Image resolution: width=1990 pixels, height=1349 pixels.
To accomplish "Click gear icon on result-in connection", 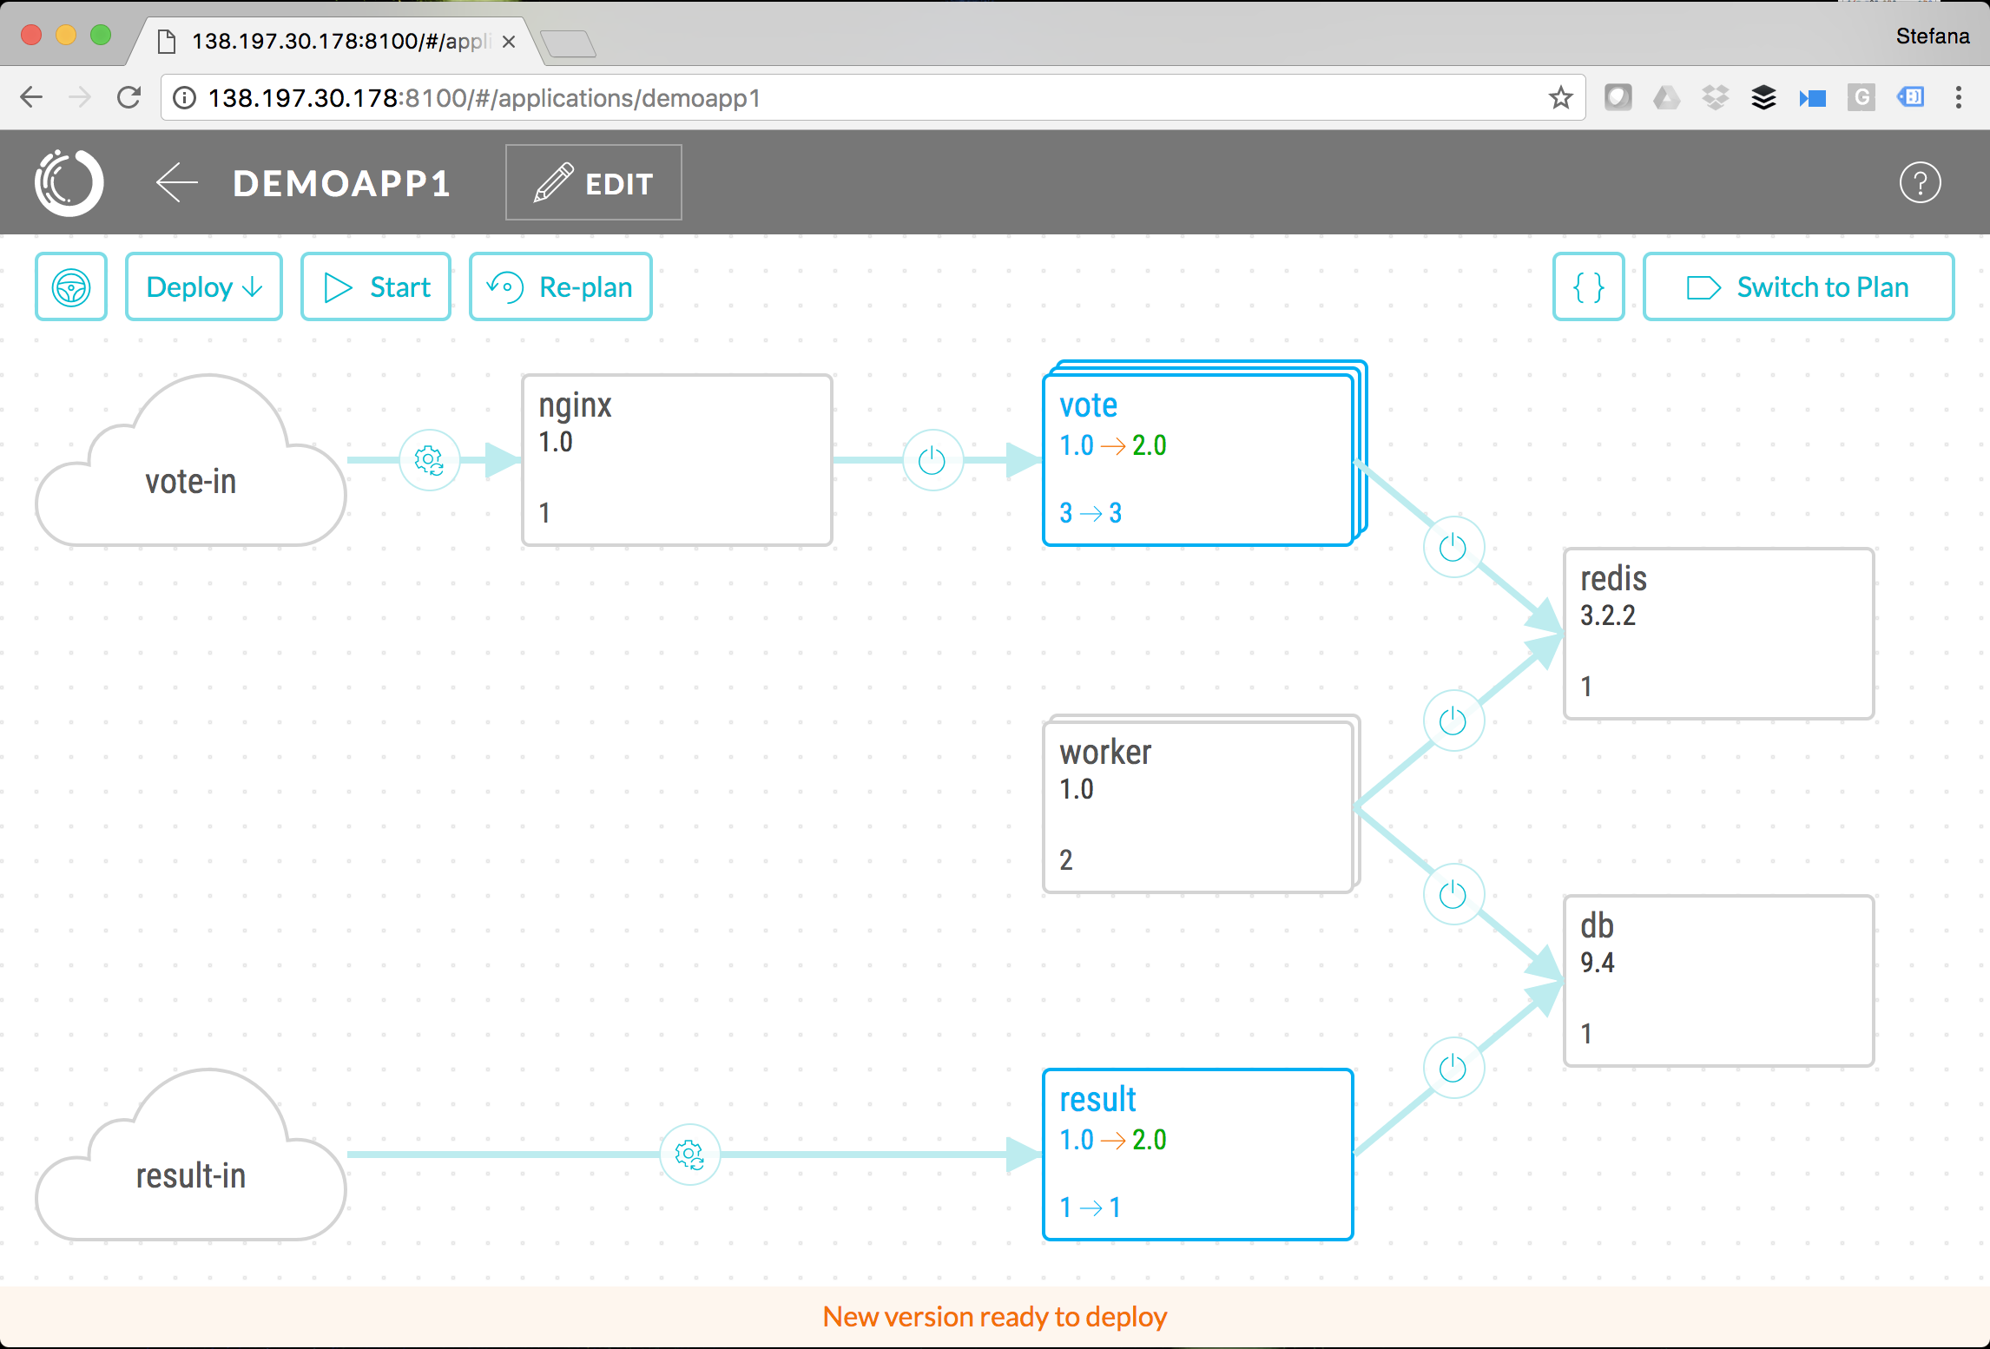I will [x=689, y=1155].
